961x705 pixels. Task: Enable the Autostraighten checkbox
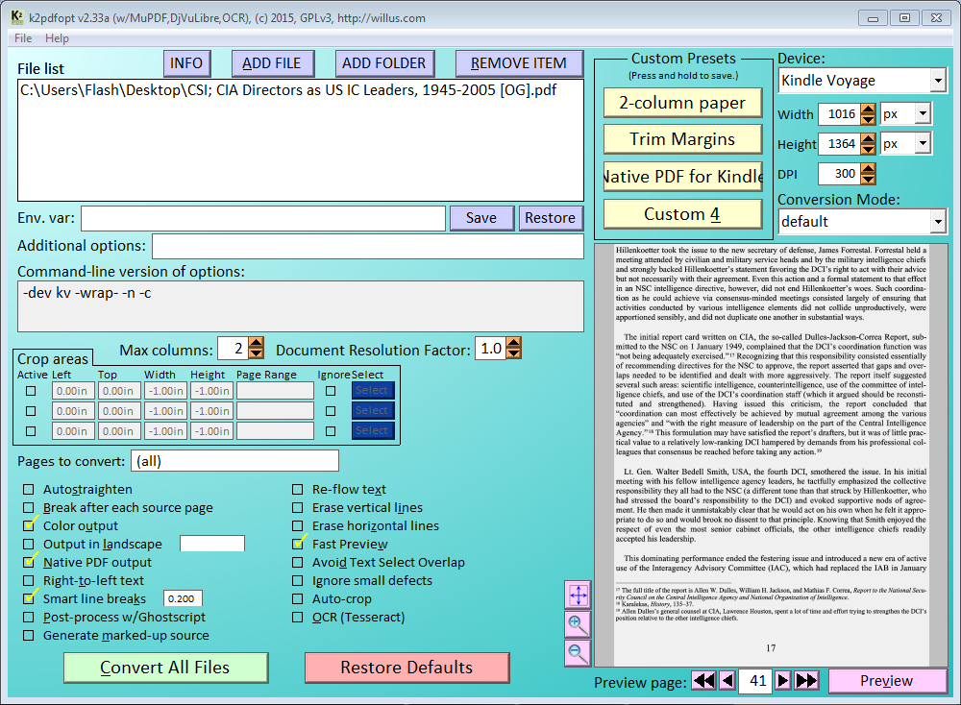(28, 490)
